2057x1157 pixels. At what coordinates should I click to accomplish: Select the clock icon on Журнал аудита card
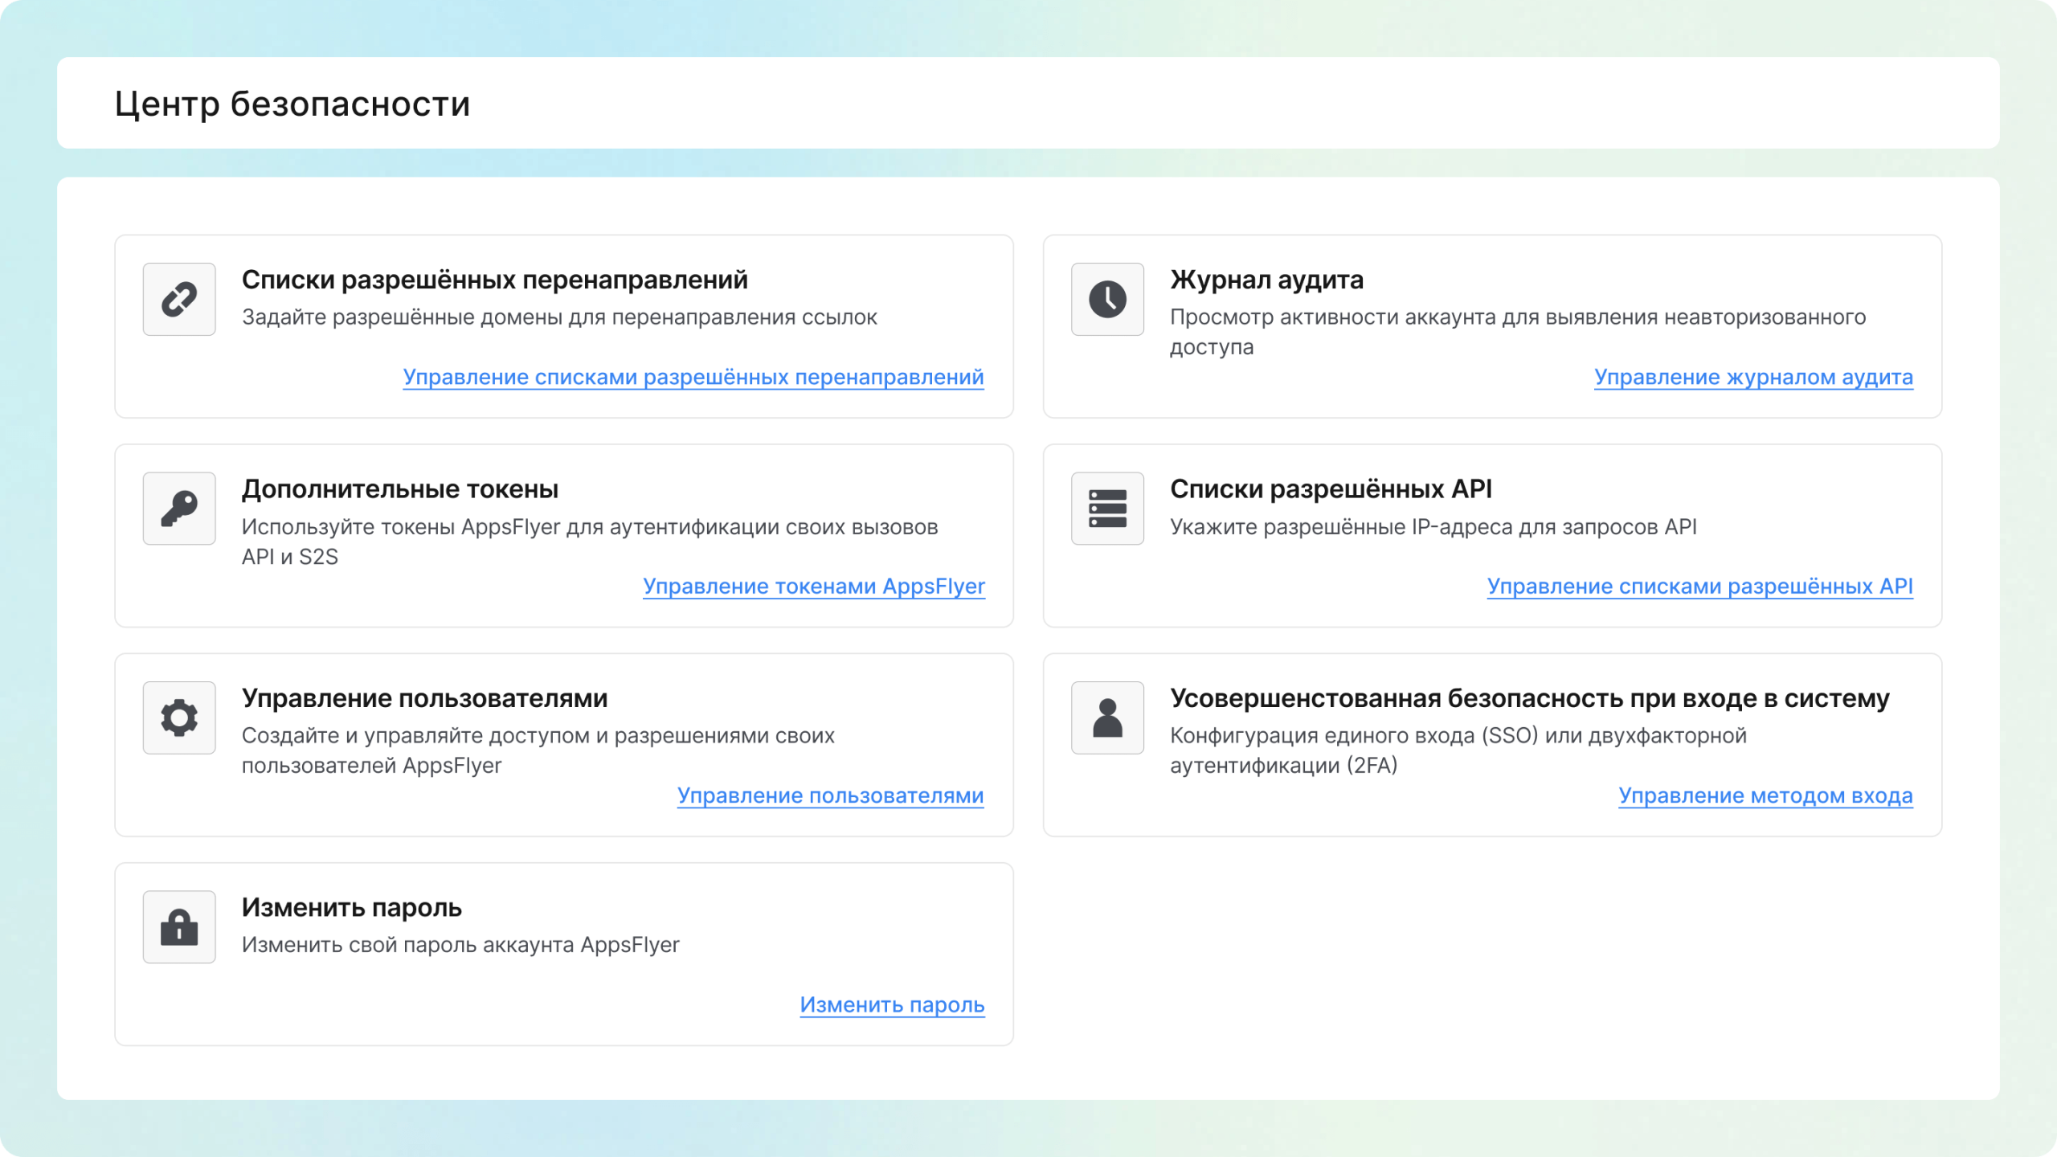pyautogui.click(x=1107, y=299)
